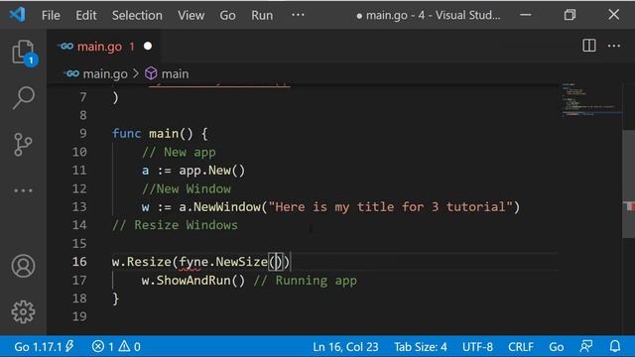The width and height of the screenshot is (635, 357).
Task: Click the main symbol breadcrumb cube icon
Action: [151, 73]
